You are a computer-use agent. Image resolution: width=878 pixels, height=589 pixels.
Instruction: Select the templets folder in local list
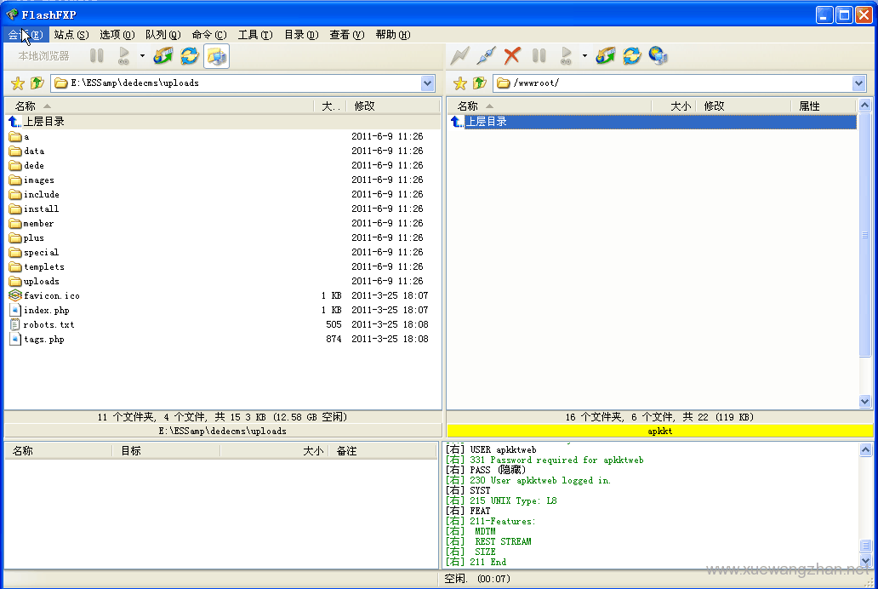pos(43,267)
